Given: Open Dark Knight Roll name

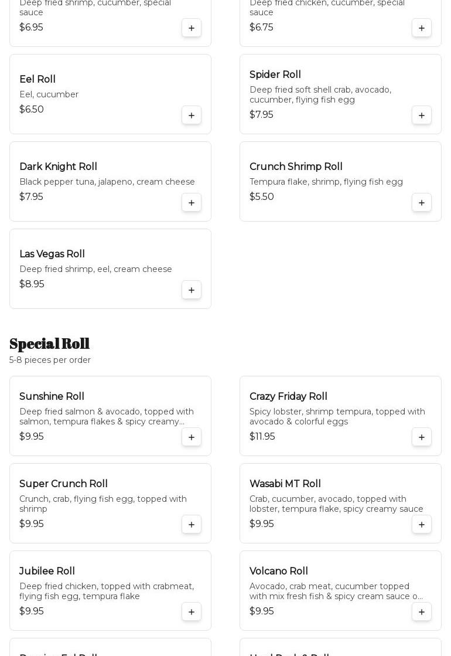Looking at the screenshot, I should tap(58, 167).
